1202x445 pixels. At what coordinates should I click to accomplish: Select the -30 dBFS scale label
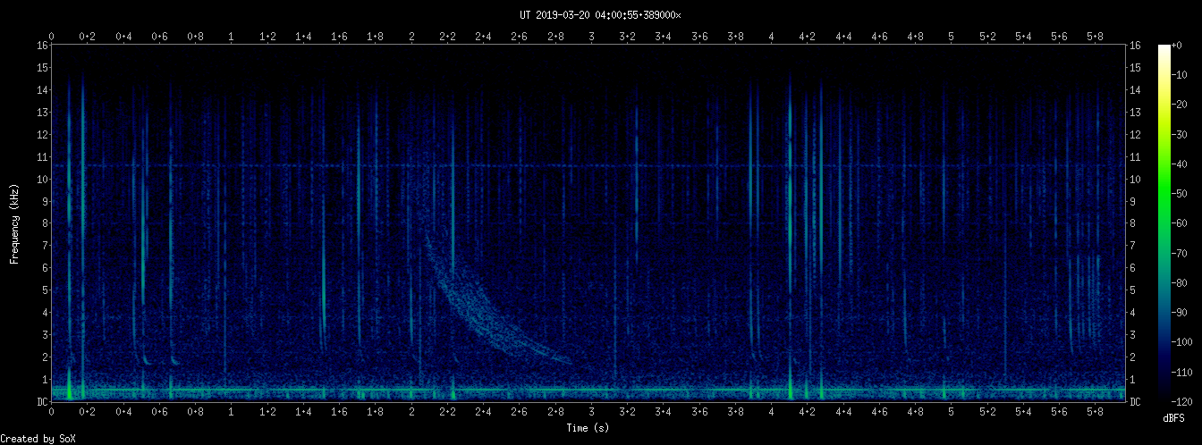[x=1182, y=134]
